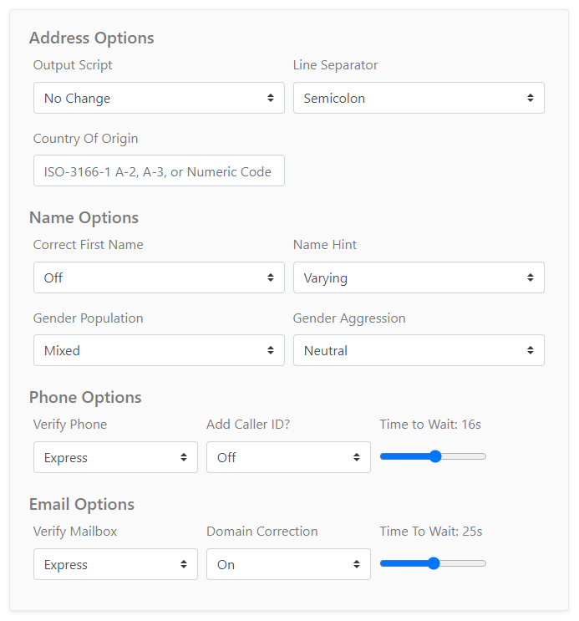The image size is (579, 621).
Task: Click the Add Caller ID? label
Action: pos(248,425)
